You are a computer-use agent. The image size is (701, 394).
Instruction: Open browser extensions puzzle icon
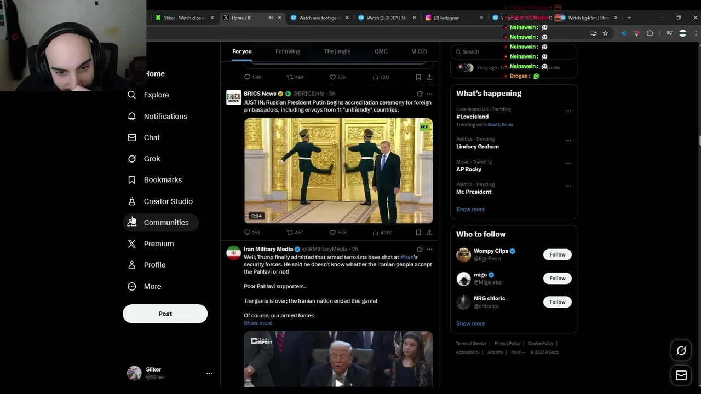coord(650,33)
